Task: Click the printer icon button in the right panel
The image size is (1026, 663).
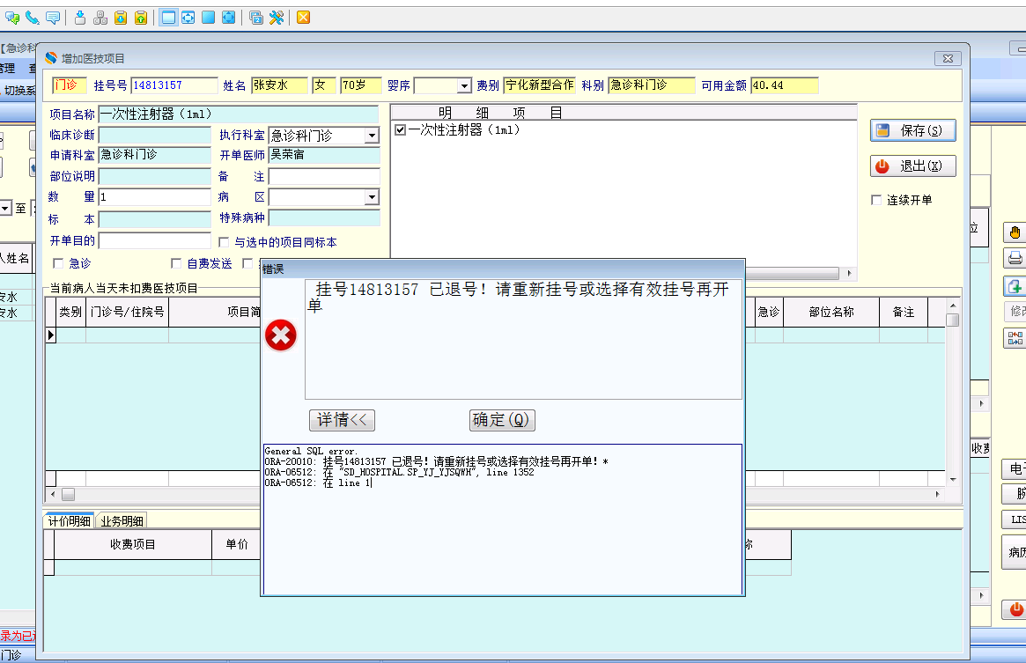Action: [1015, 259]
